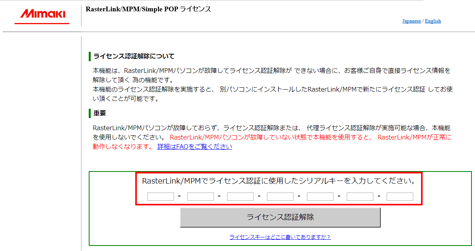Click fifth serial key input box
Screen dimensions: 475x251
coord(320,196)
